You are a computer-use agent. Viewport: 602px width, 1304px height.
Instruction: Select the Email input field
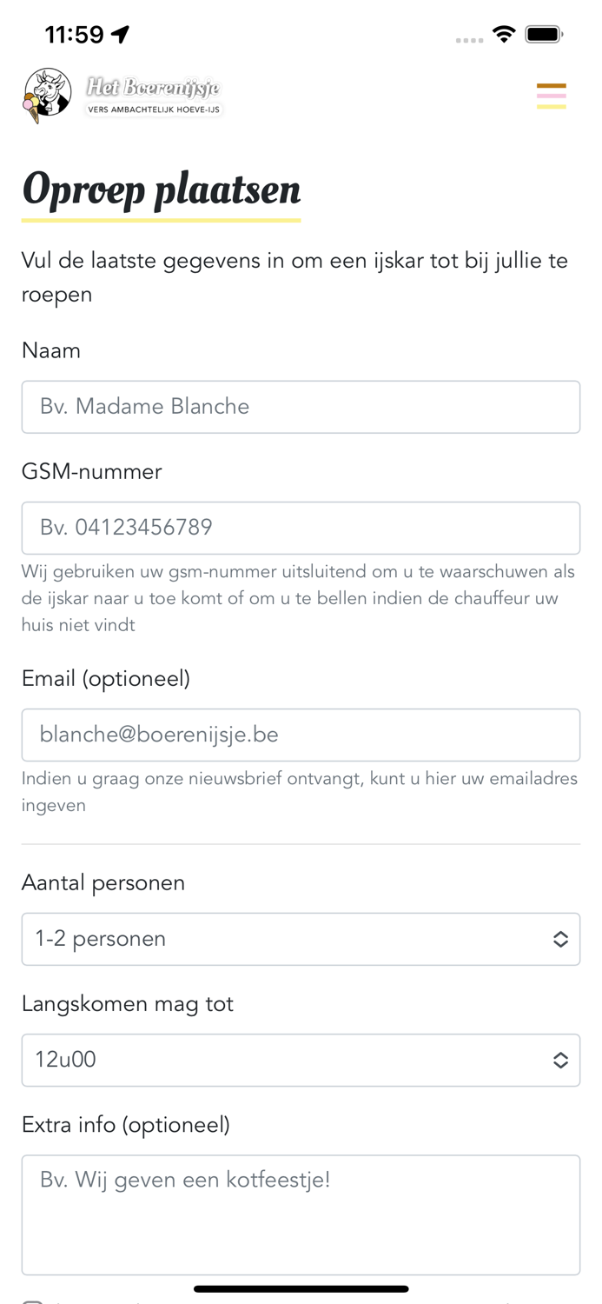coord(301,735)
